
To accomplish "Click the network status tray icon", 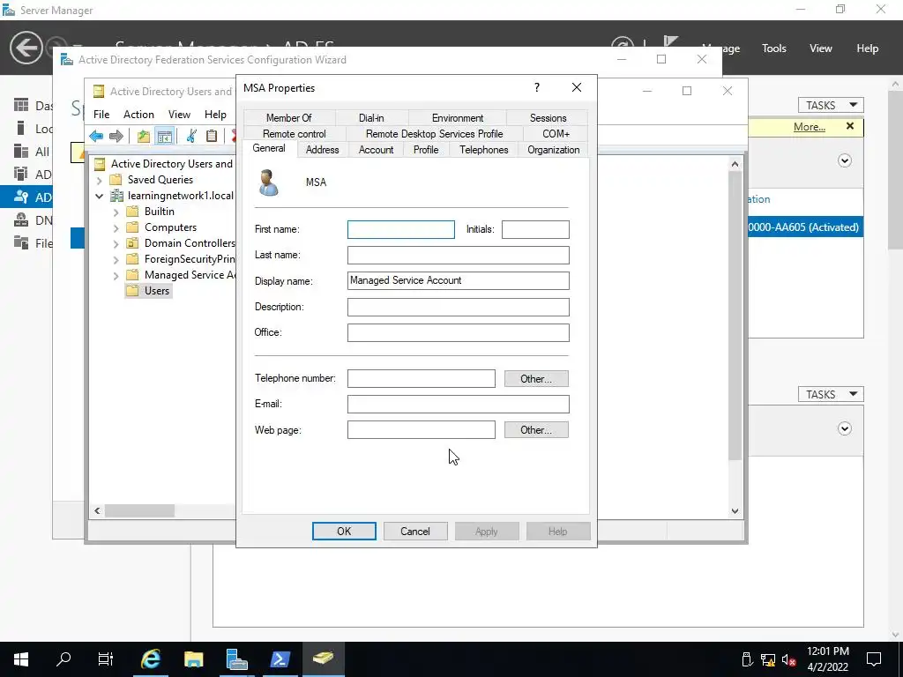I will coord(768,659).
